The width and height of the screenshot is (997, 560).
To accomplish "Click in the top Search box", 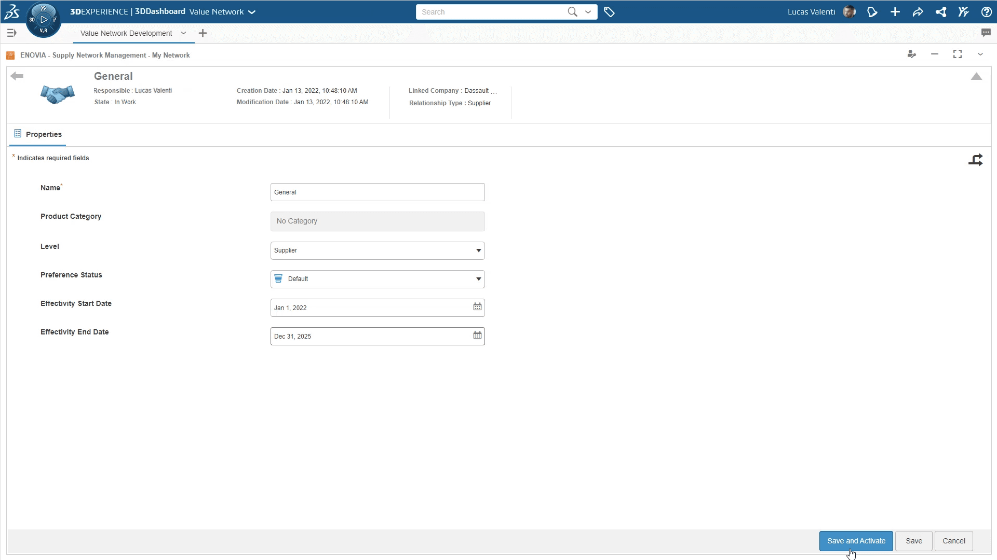I will tap(491, 12).
